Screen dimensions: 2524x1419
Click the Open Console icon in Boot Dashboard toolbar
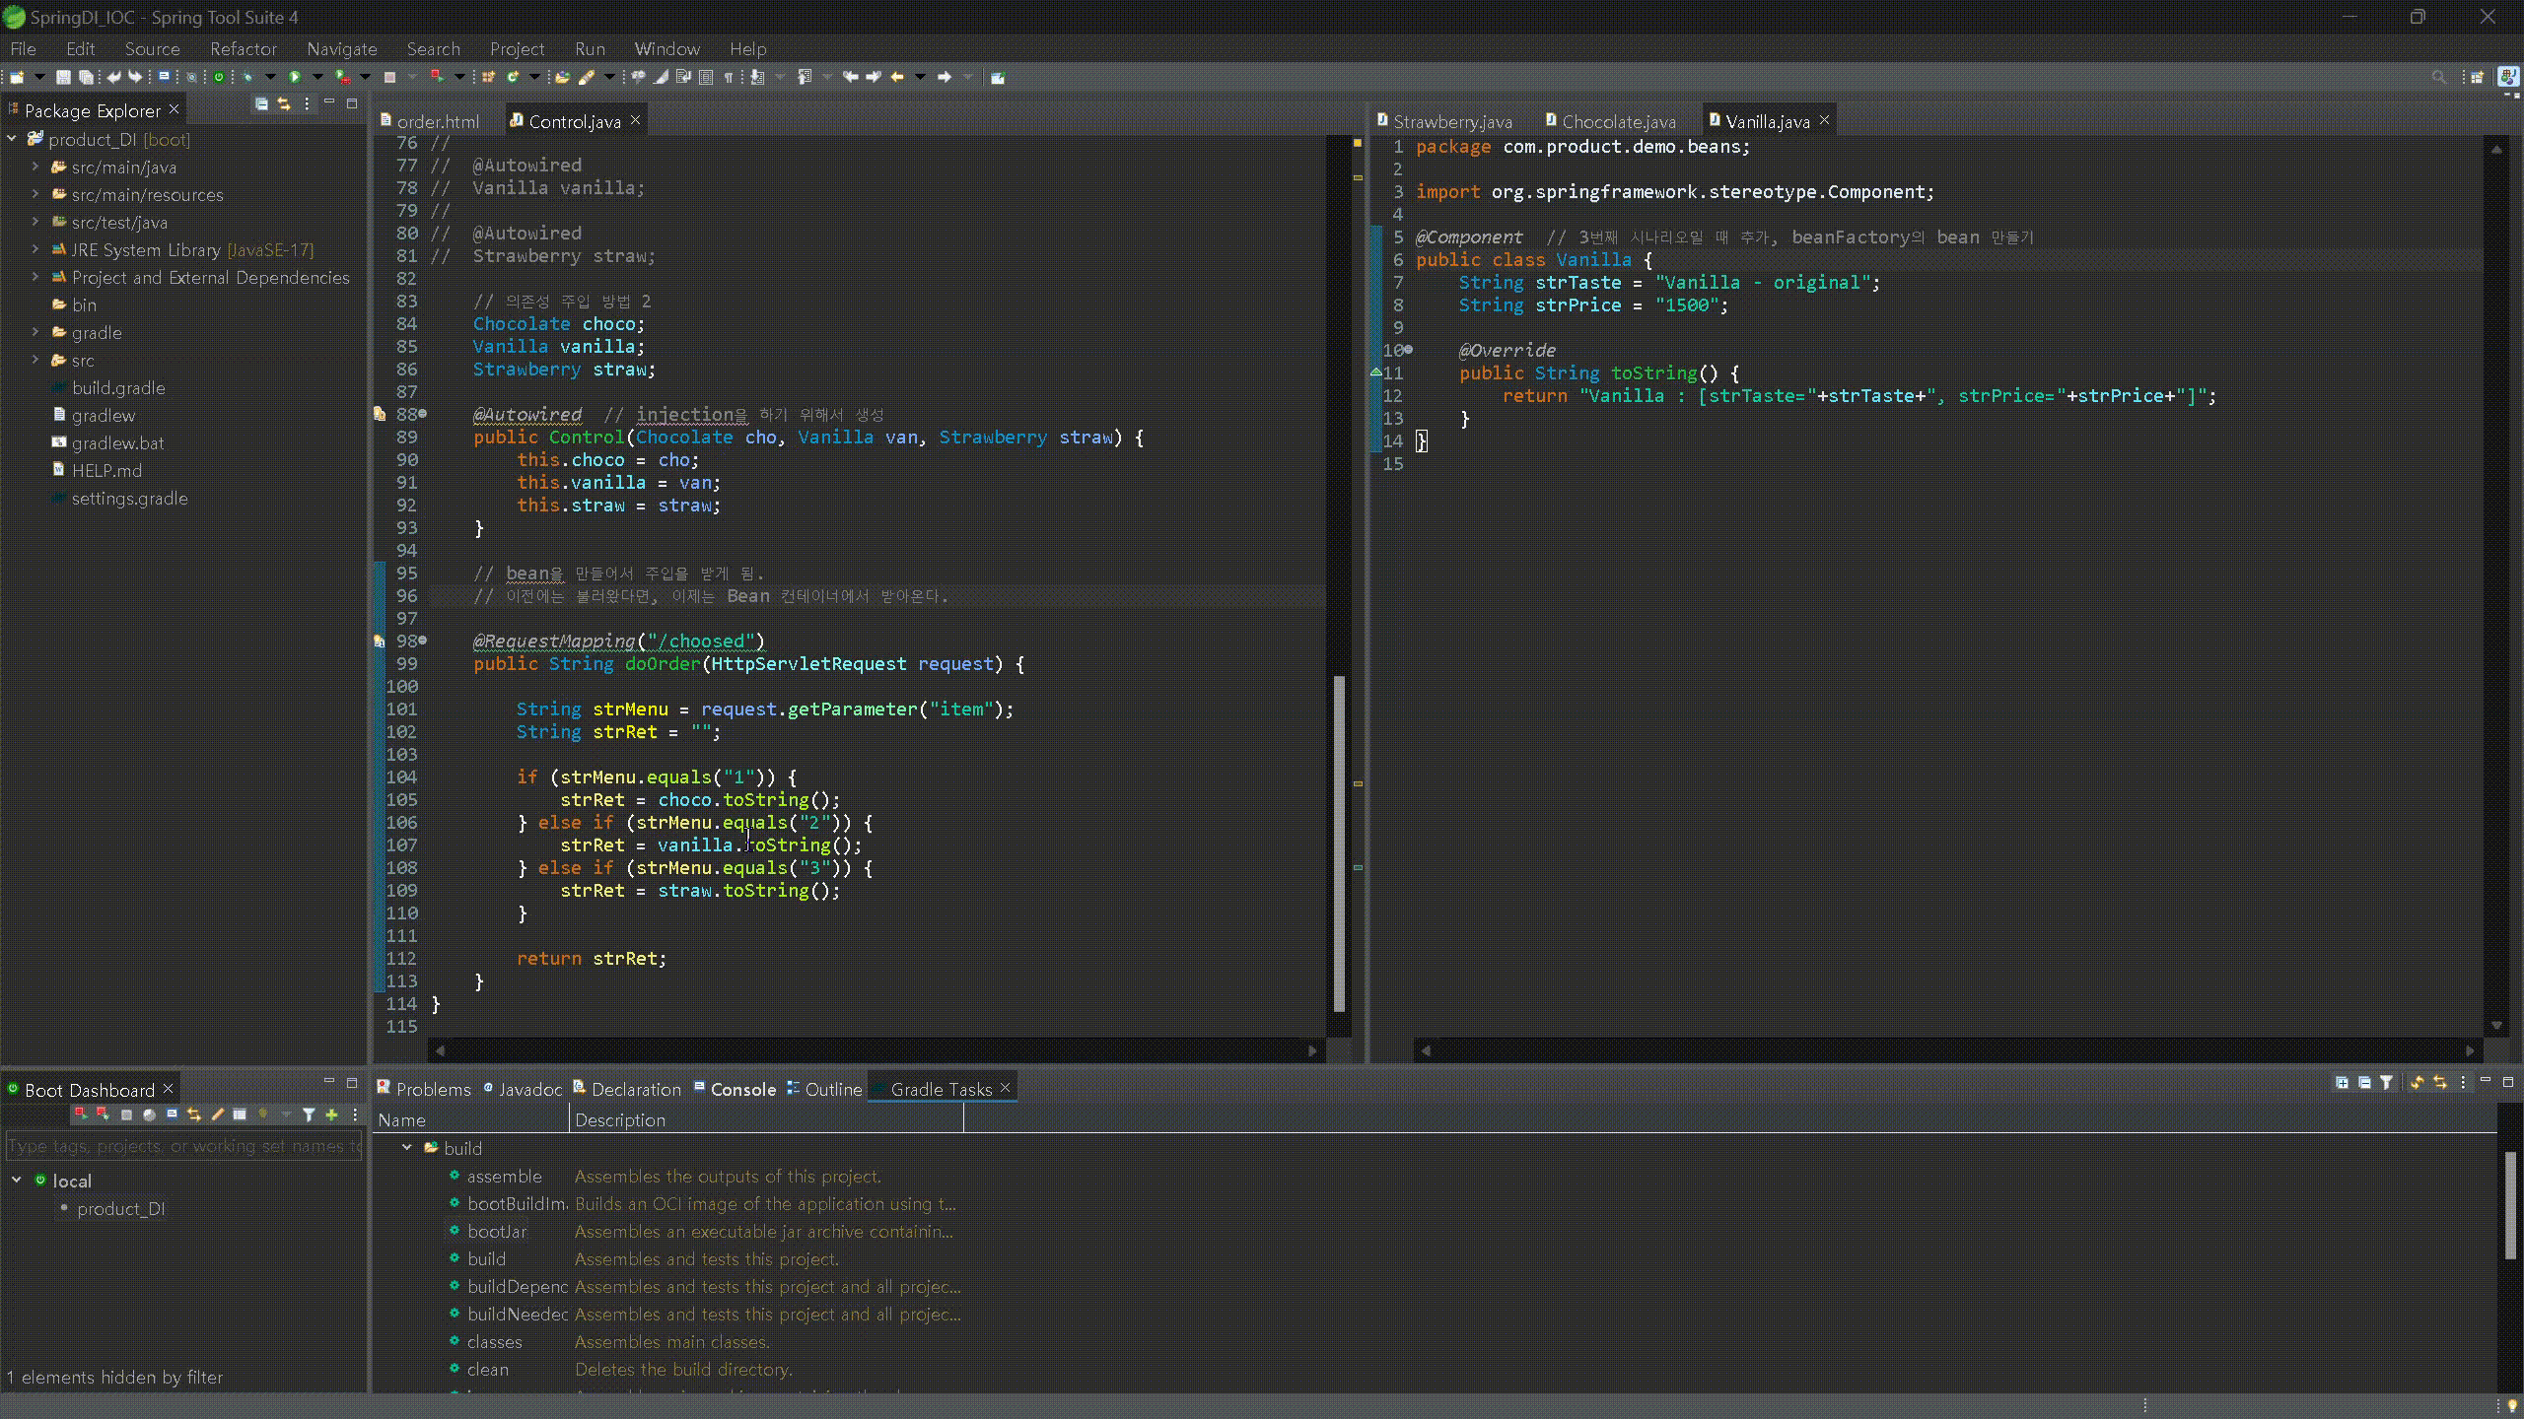coord(172,1115)
